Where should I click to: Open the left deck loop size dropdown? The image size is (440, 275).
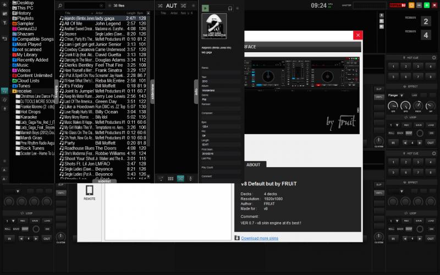coord(13,221)
